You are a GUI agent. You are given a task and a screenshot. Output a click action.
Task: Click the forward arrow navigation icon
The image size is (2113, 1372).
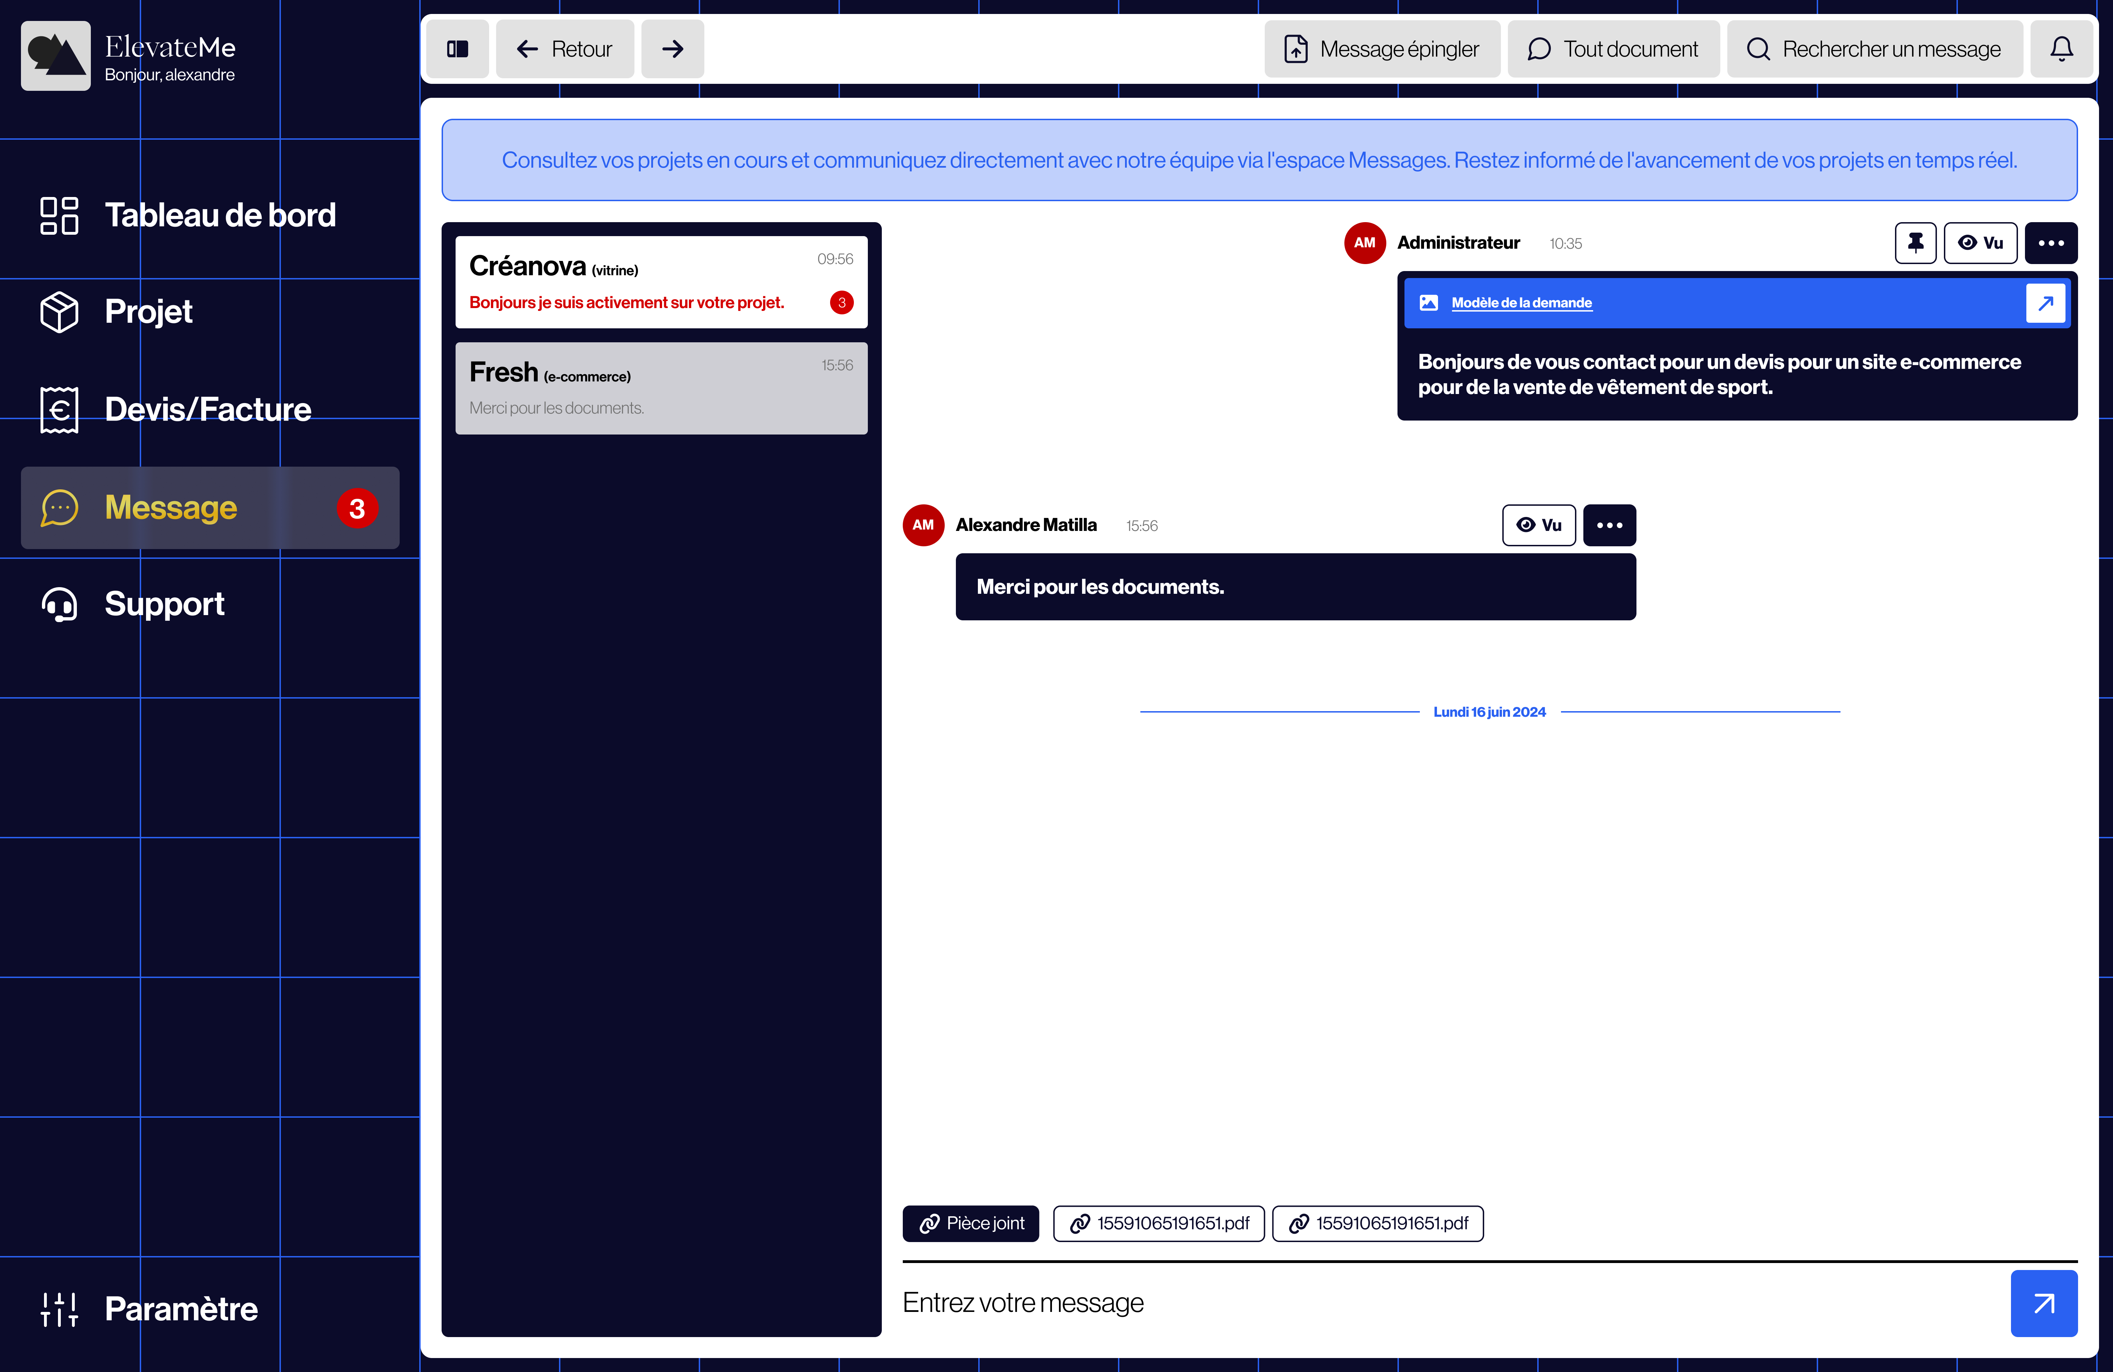[x=672, y=49]
